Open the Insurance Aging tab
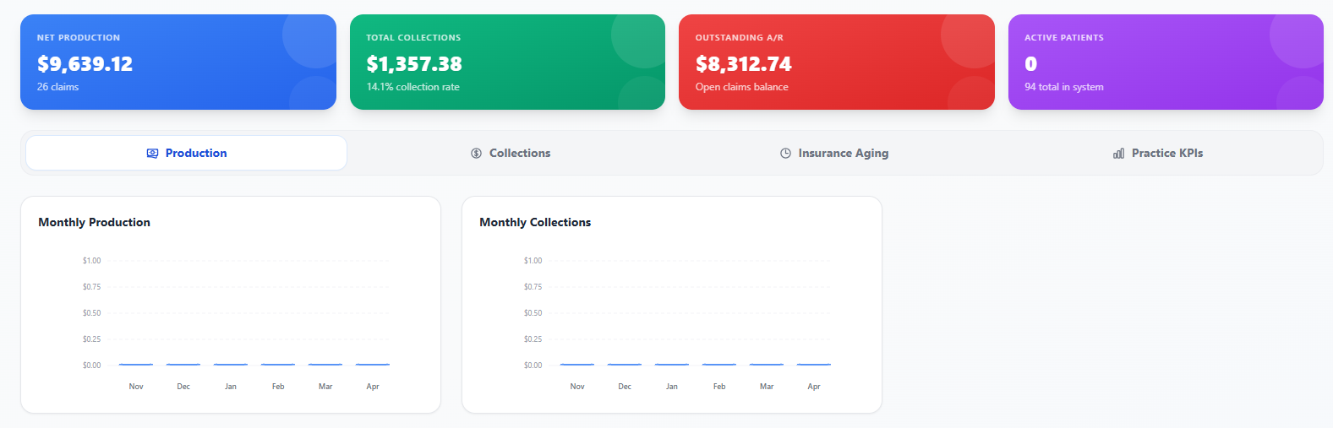Viewport: 1333px width, 428px height. point(833,153)
